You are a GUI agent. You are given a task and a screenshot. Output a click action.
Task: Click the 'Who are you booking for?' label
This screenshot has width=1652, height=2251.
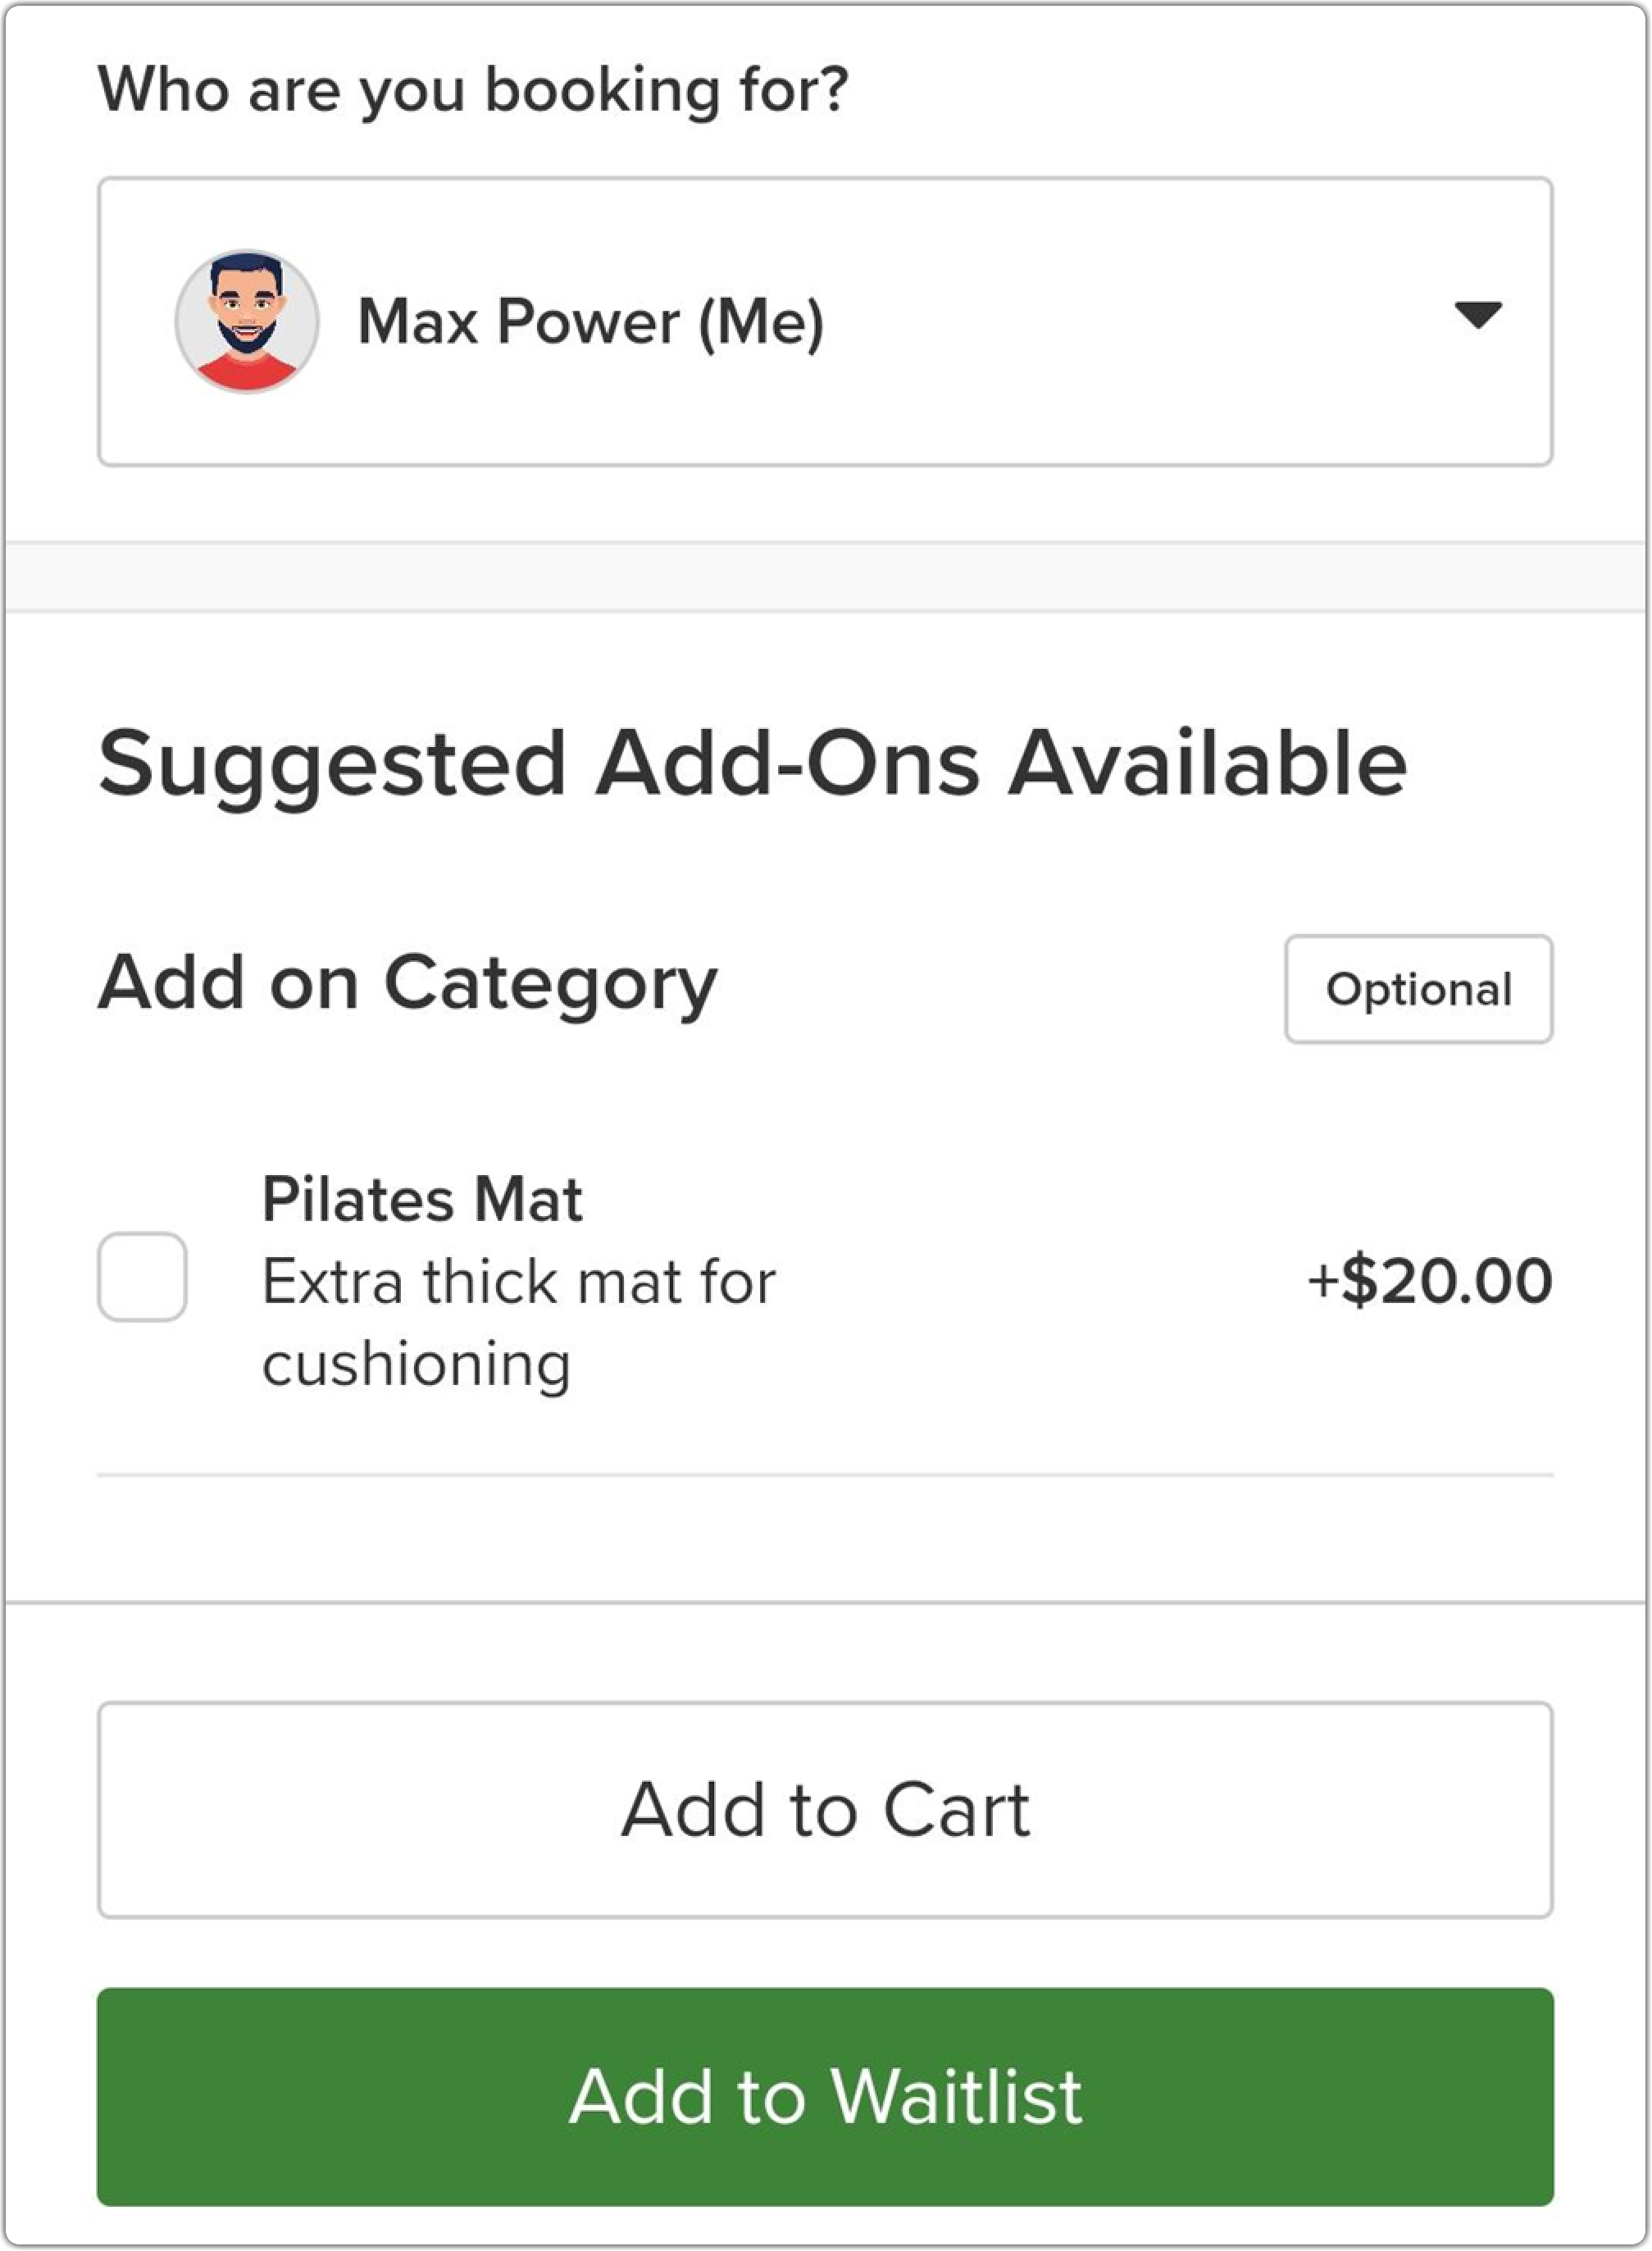(x=473, y=90)
